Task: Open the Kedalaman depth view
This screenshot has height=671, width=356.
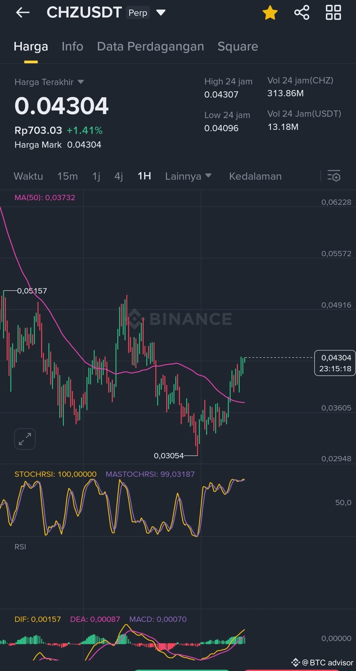Action: pyautogui.click(x=255, y=176)
